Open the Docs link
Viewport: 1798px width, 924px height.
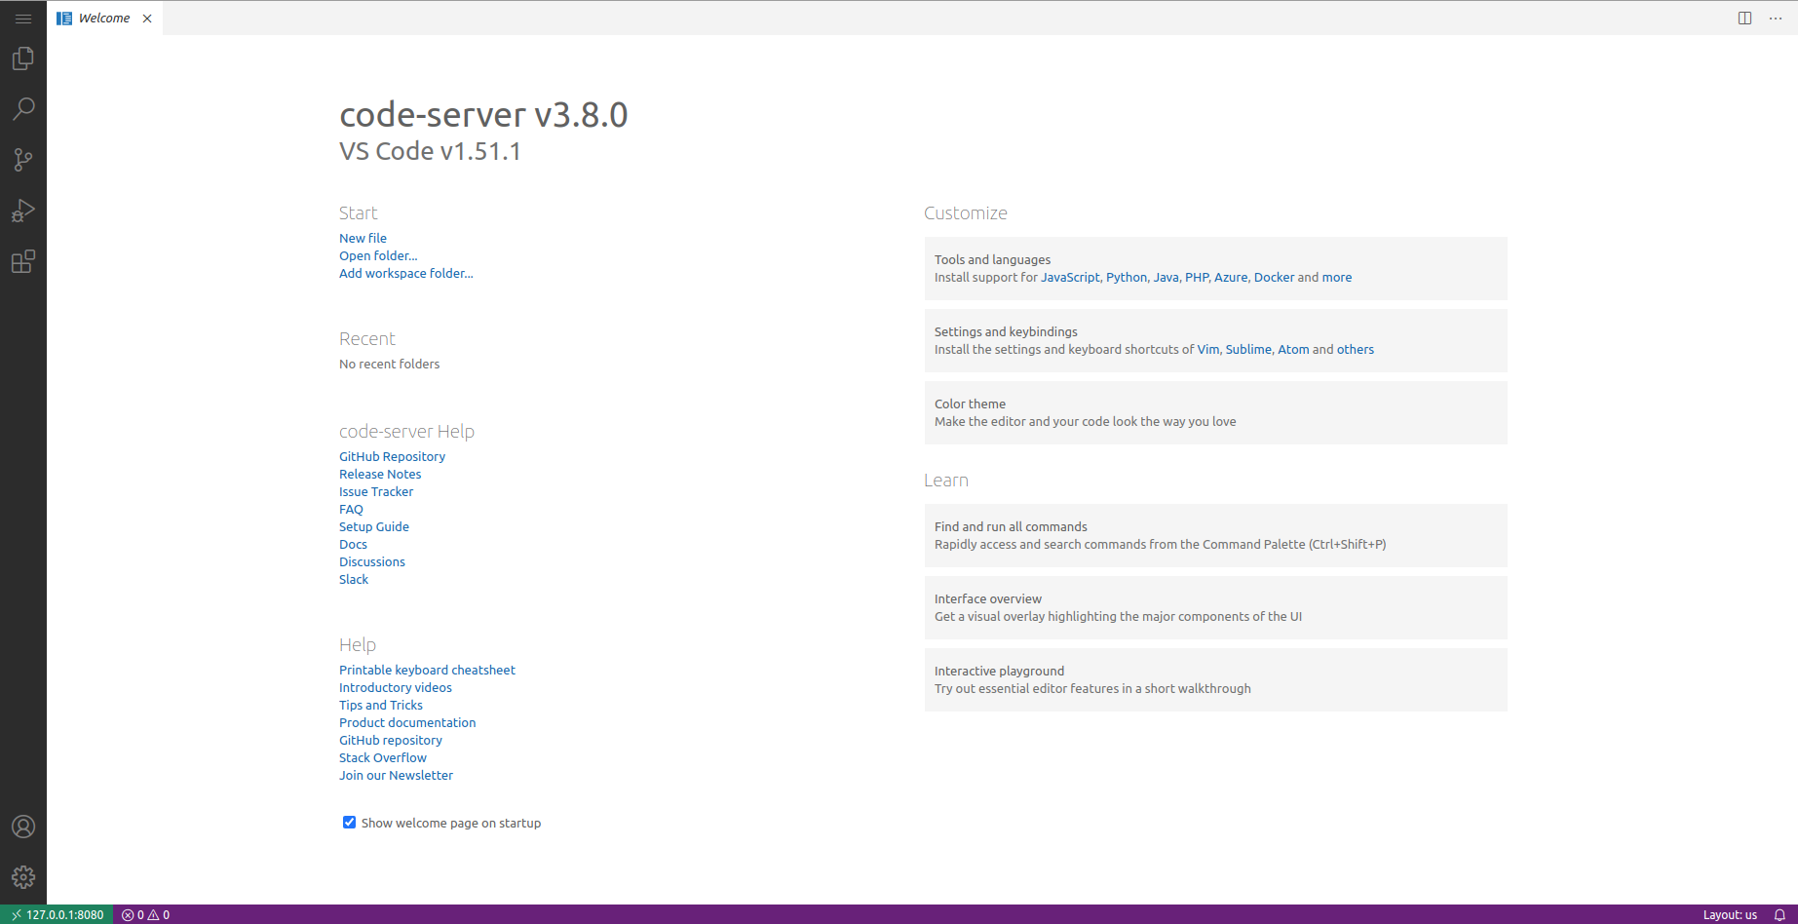353,544
